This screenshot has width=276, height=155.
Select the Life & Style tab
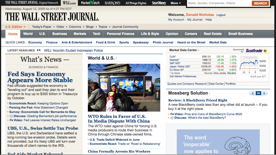tap(150, 34)
